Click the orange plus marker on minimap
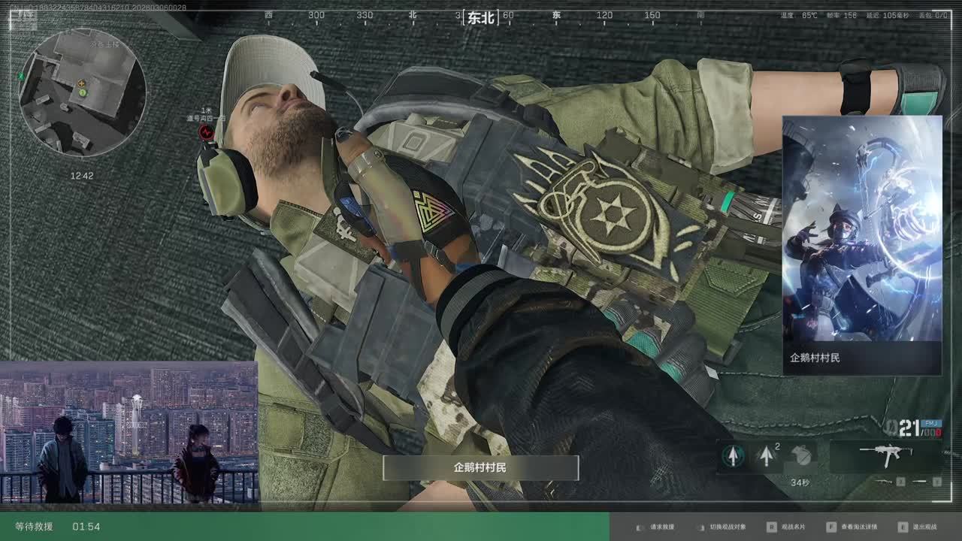The height and width of the screenshot is (541, 962). pyautogui.click(x=81, y=83)
